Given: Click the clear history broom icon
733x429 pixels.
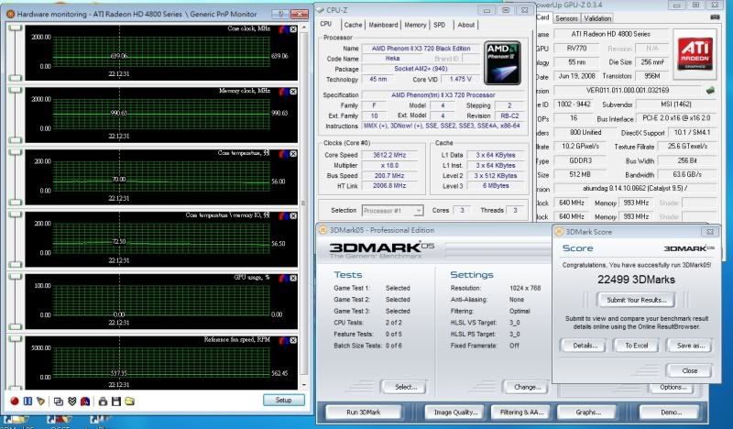Looking at the screenshot, I should [x=42, y=401].
